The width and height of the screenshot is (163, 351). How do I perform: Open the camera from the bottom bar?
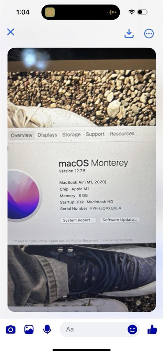[x=11, y=330]
